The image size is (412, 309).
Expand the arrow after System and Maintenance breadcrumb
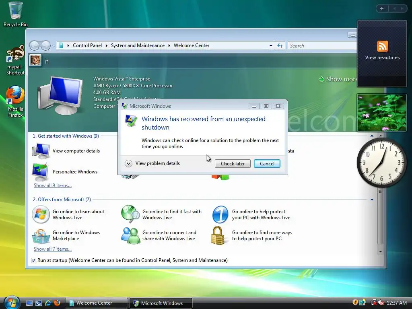169,46
